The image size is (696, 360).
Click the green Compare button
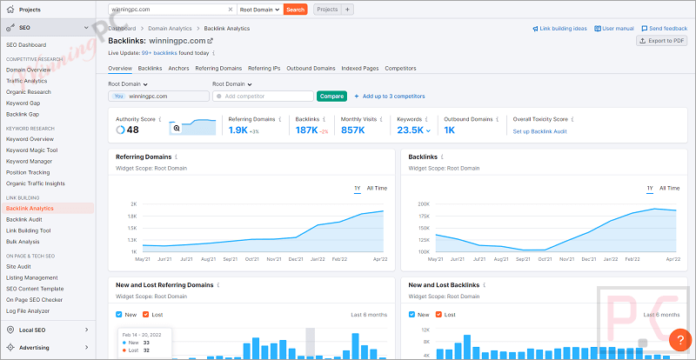coord(332,97)
